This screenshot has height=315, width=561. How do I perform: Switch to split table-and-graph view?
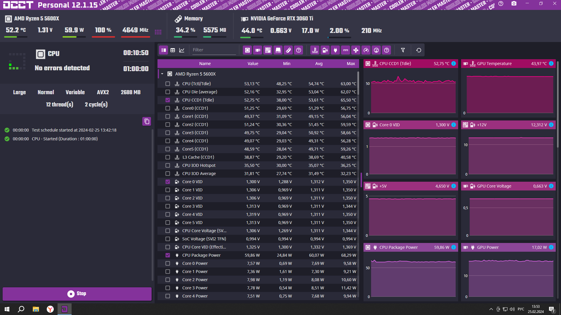pos(164,50)
